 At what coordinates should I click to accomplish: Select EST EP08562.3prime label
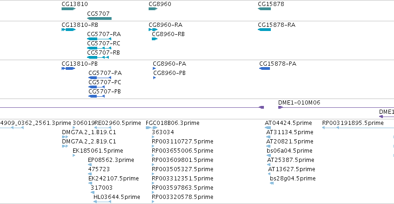111,160
